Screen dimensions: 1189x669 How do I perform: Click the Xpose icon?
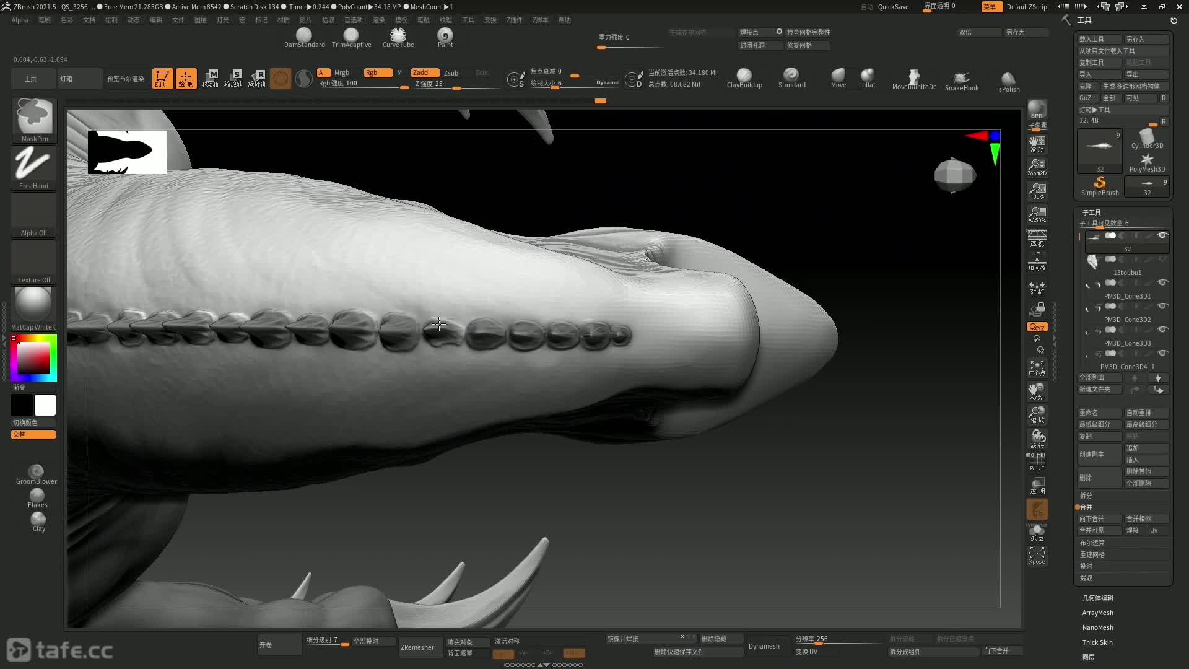[x=1037, y=555]
